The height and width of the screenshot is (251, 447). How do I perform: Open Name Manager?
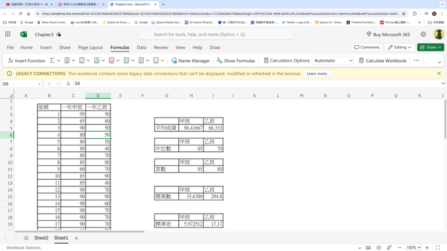[190, 60]
